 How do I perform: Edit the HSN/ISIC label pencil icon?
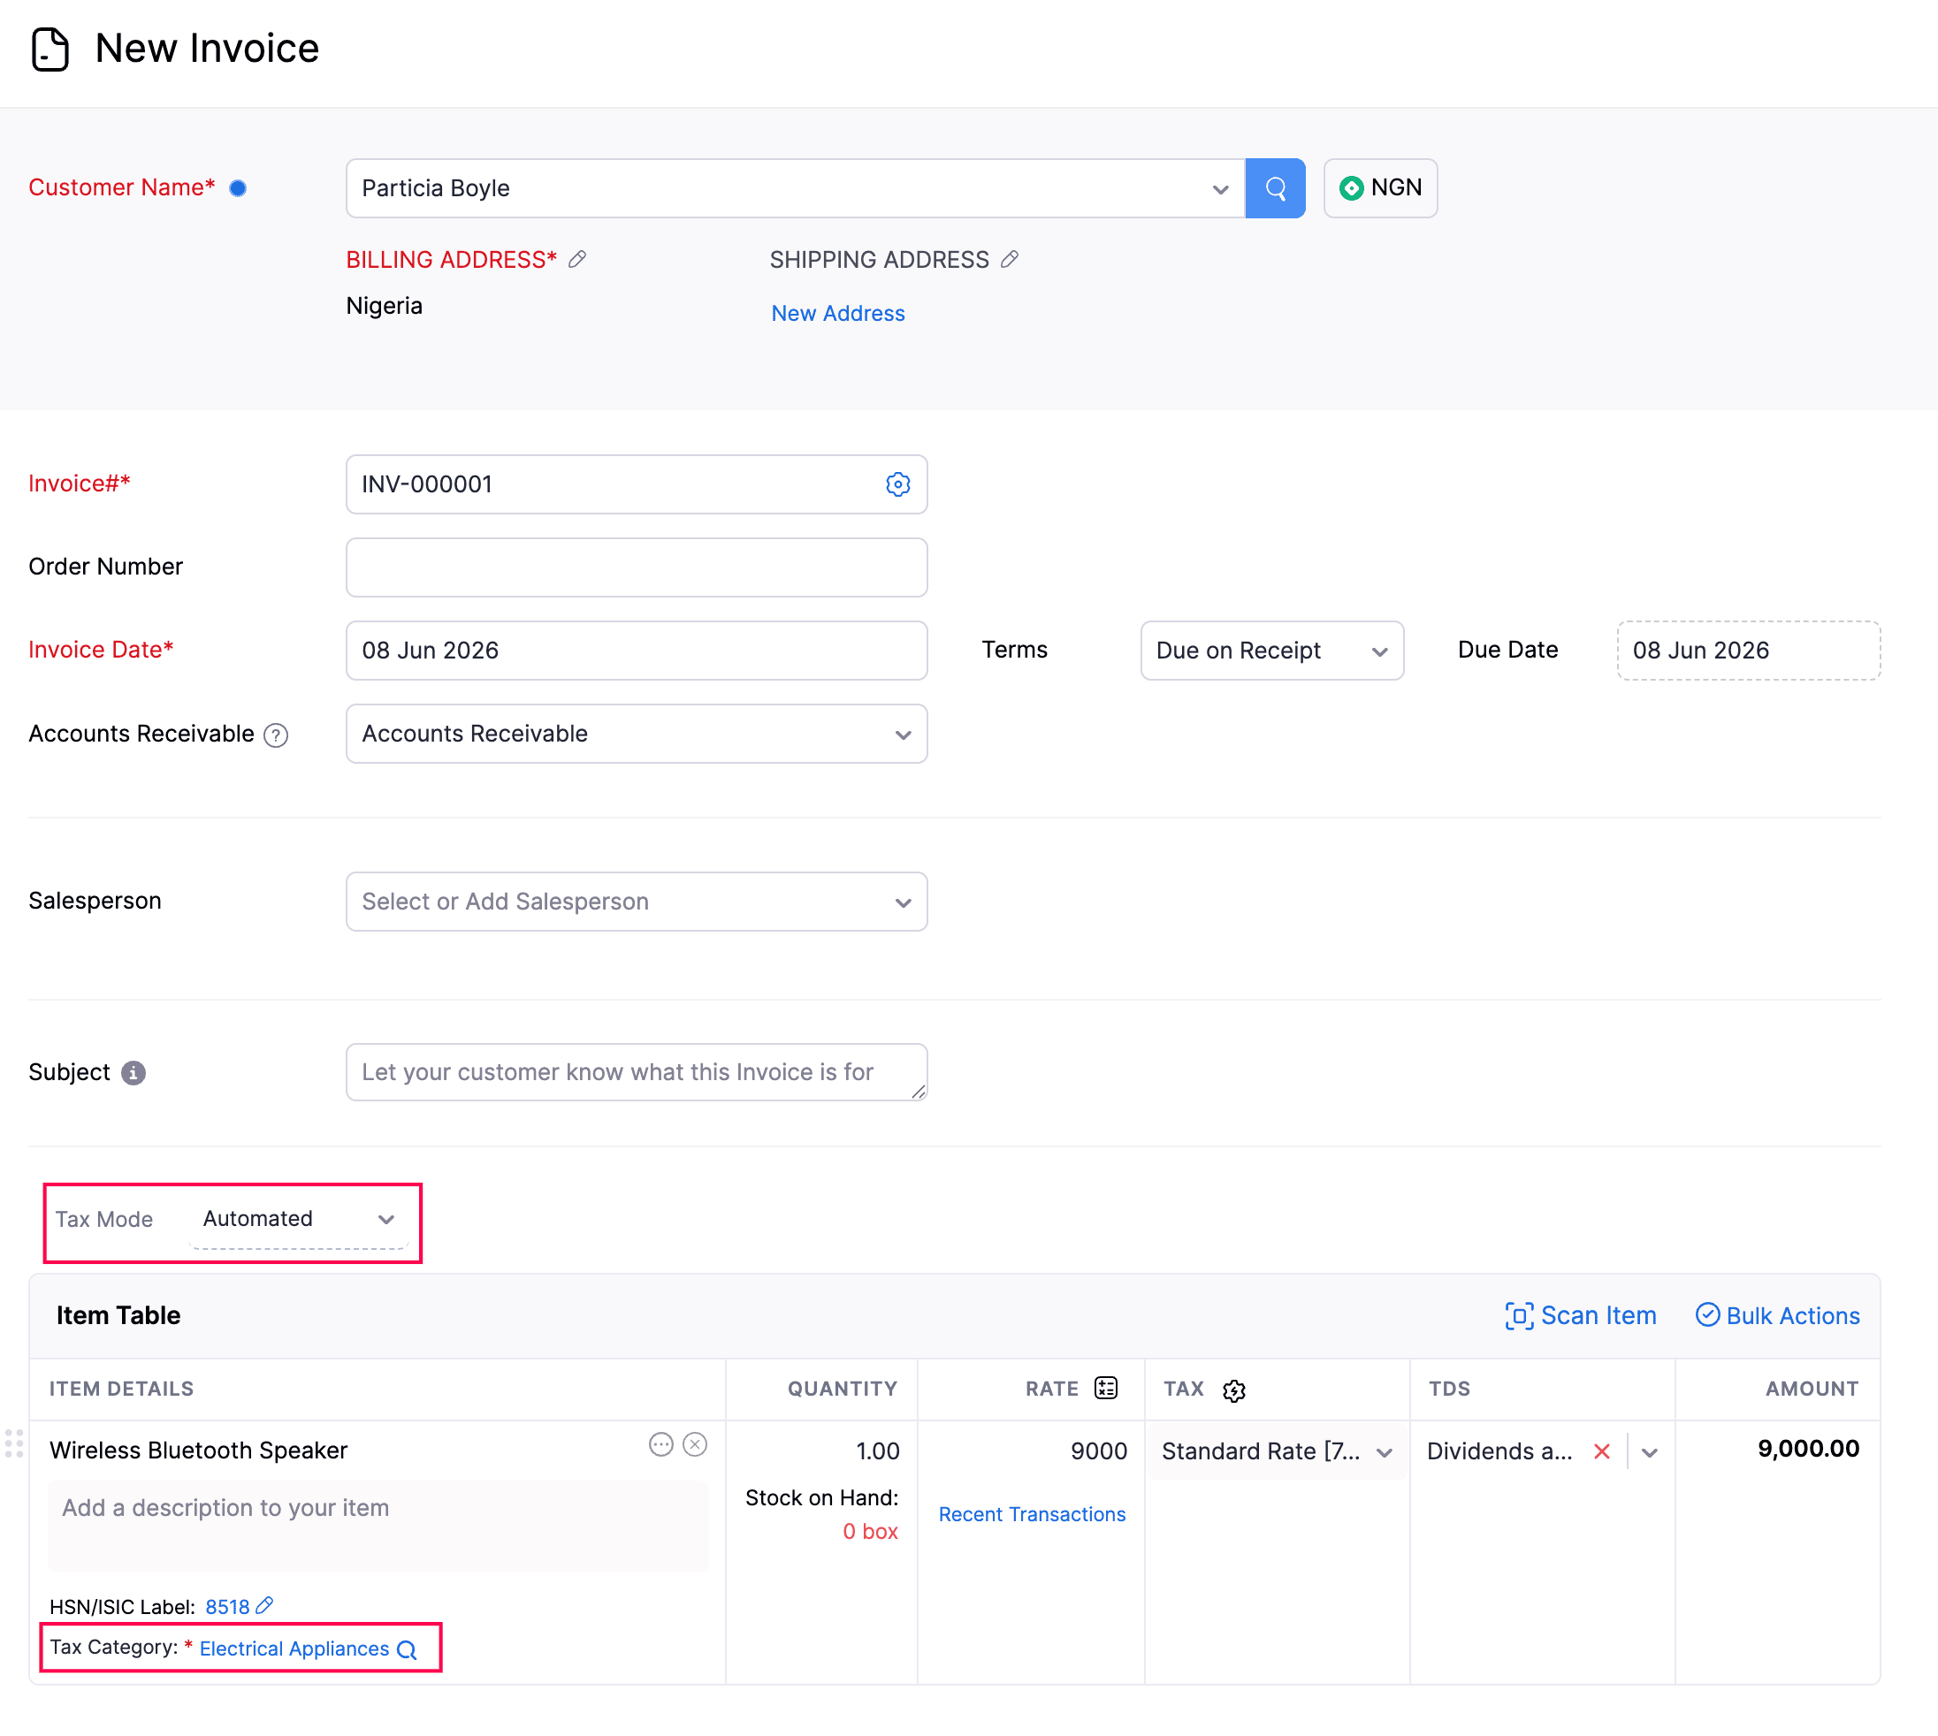coord(265,1606)
